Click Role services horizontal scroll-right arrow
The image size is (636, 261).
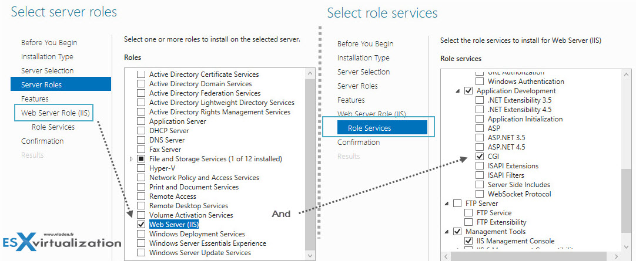coord(616,256)
